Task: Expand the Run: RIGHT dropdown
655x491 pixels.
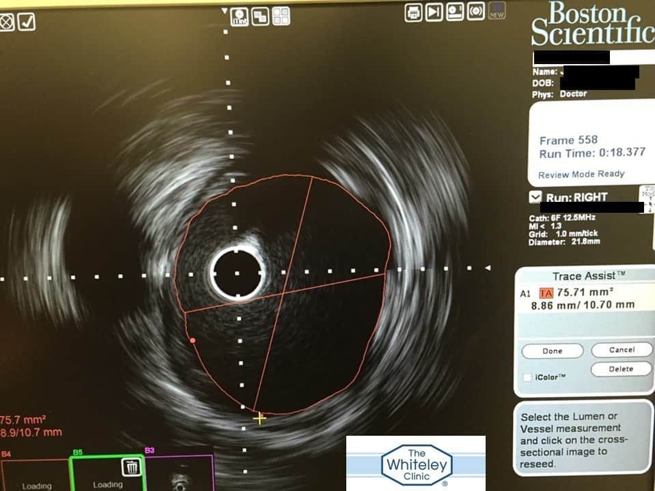Action: click(x=536, y=198)
